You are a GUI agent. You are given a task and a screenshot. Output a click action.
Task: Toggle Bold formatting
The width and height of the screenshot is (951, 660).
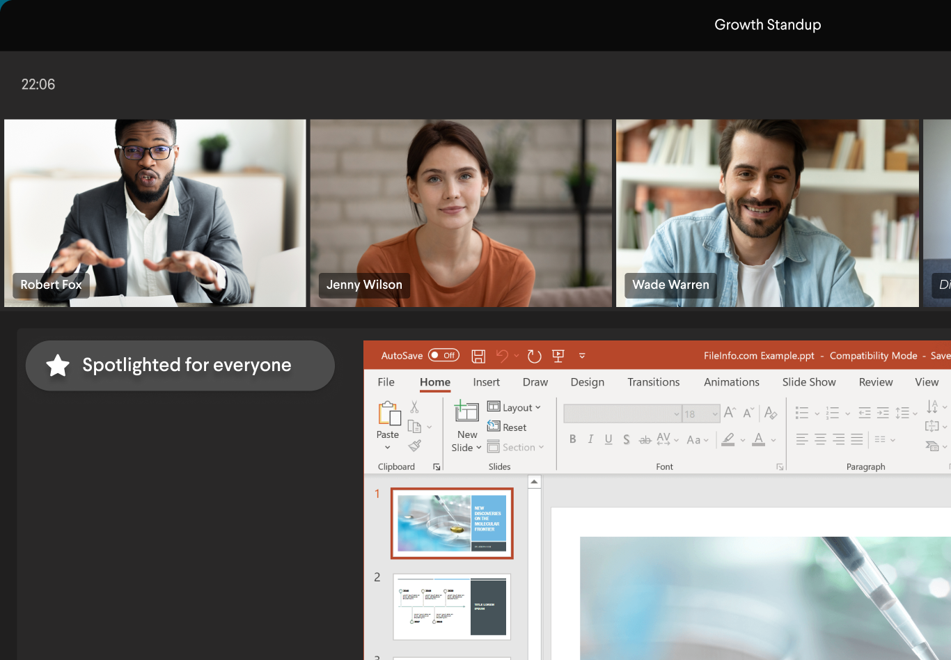pos(572,440)
